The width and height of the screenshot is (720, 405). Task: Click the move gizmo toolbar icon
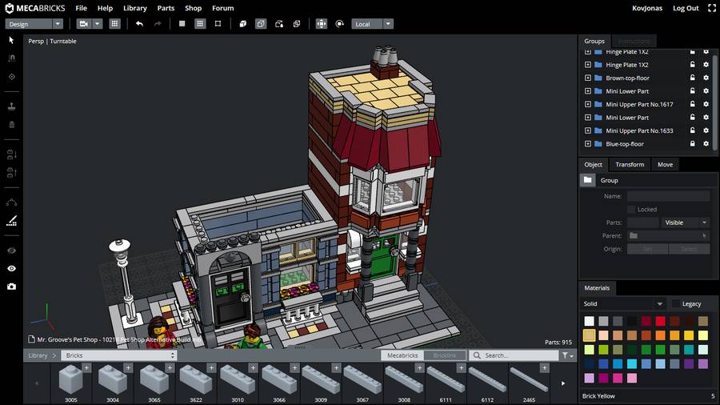pos(322,24)
